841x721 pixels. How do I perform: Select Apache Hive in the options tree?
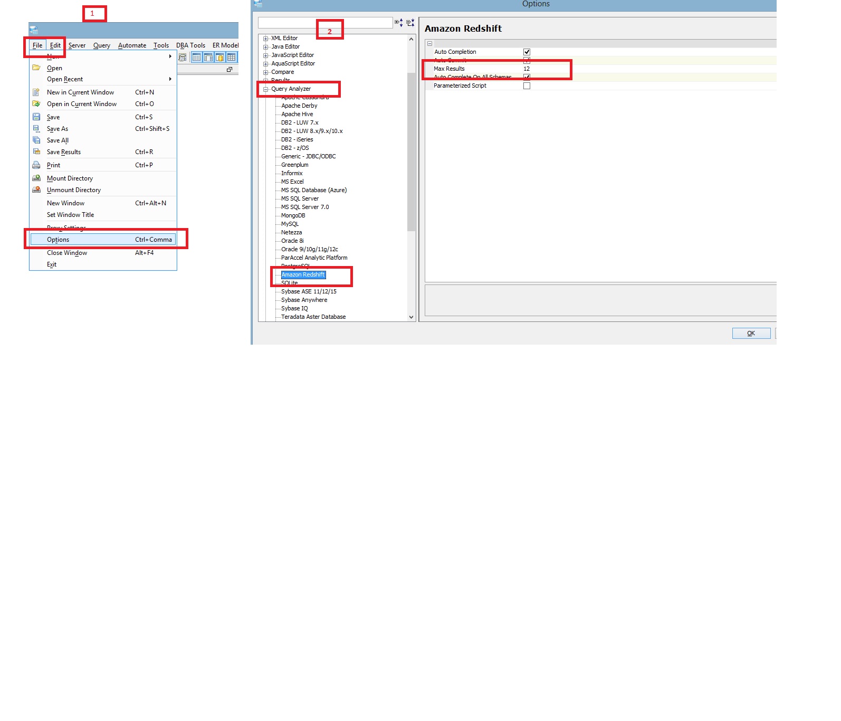[x=297, y=114]
